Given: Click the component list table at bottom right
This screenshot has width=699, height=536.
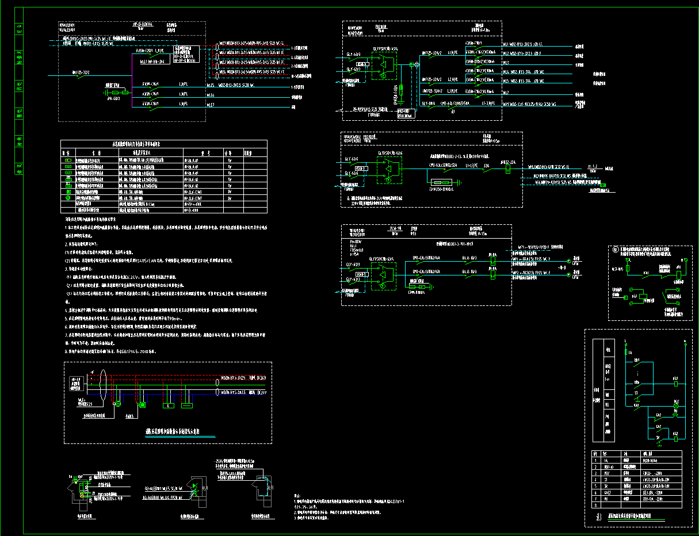Looking at the screenshot, I should click(637, 473).
